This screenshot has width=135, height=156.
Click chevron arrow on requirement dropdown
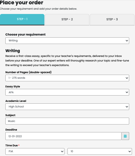click(127, 41)
